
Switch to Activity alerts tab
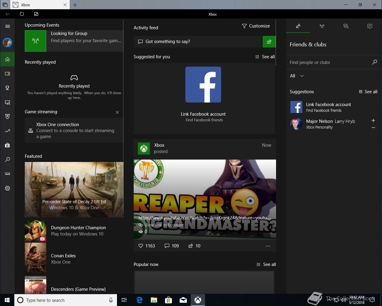pos(370,26)
